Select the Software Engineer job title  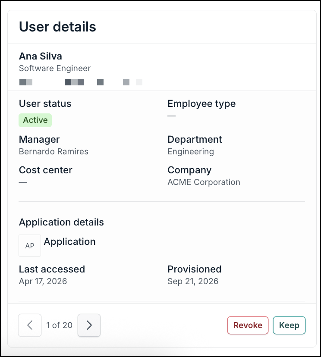55,68
